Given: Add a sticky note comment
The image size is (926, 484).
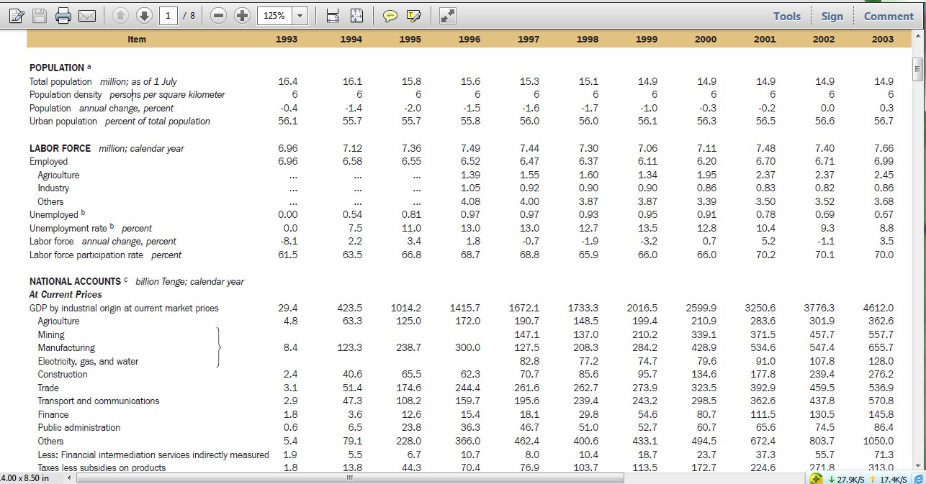Looking at the screenshot, I should (390, 15).
